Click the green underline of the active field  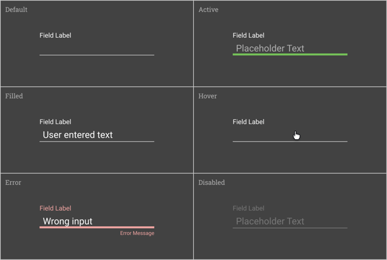click(x=290, y=55)
